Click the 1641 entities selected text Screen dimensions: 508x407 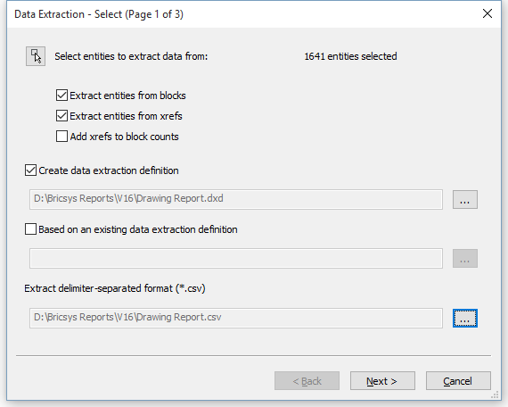(350, 56)
